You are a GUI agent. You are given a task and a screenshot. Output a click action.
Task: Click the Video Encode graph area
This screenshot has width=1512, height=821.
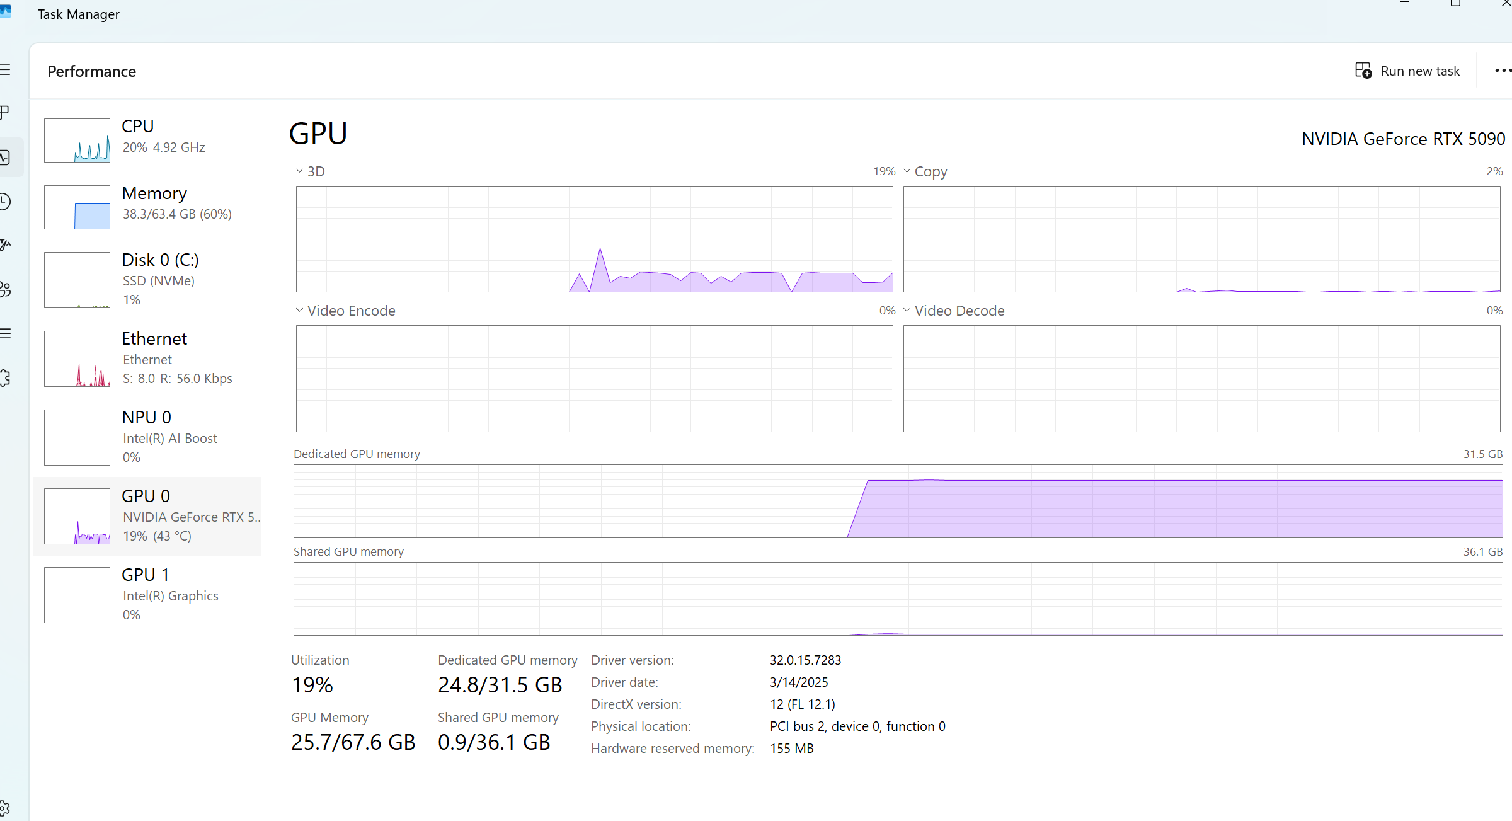point(595,379)
